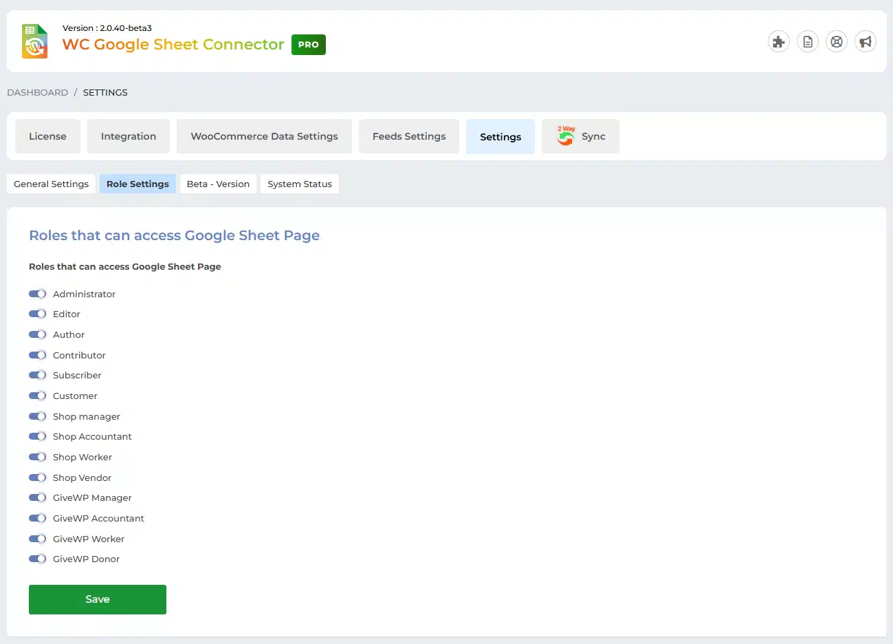Image resolution: width=893 pixels, height=644 pixels.
Task: Click the megaphone announcements icon
Action: coord(866,42)
